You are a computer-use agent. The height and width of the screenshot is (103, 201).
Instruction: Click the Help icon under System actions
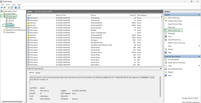tap(166, 52)
